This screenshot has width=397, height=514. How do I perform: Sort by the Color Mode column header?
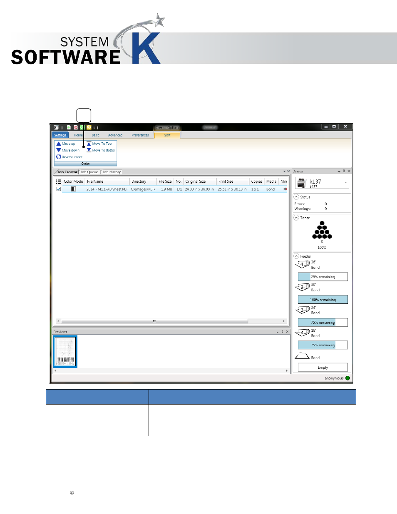[73, 181]
